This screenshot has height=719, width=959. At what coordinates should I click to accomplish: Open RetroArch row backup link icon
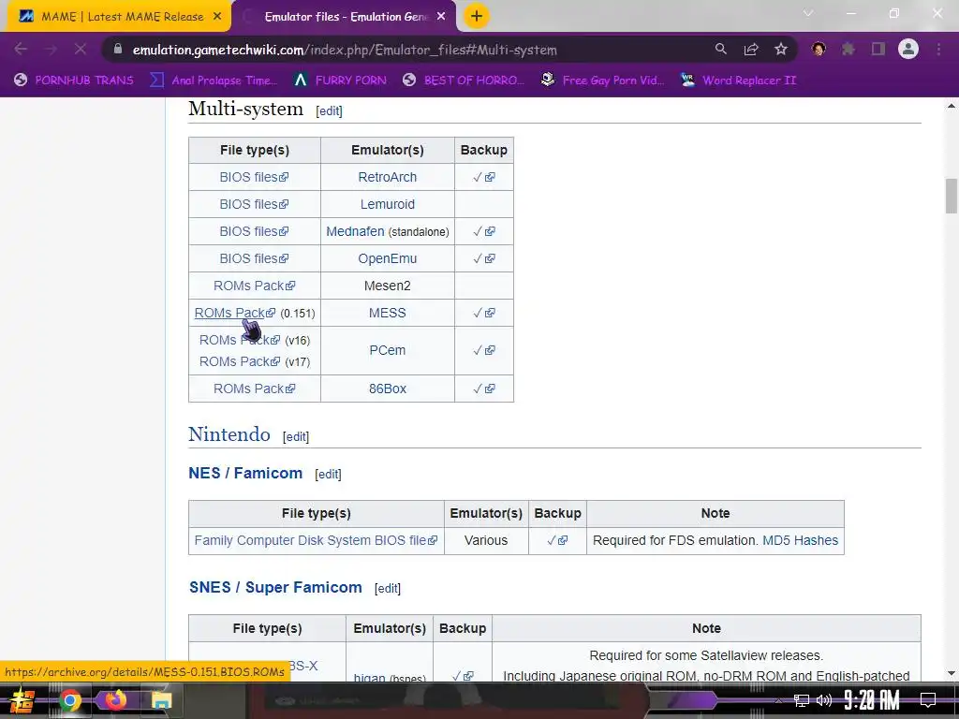[490, 177]
